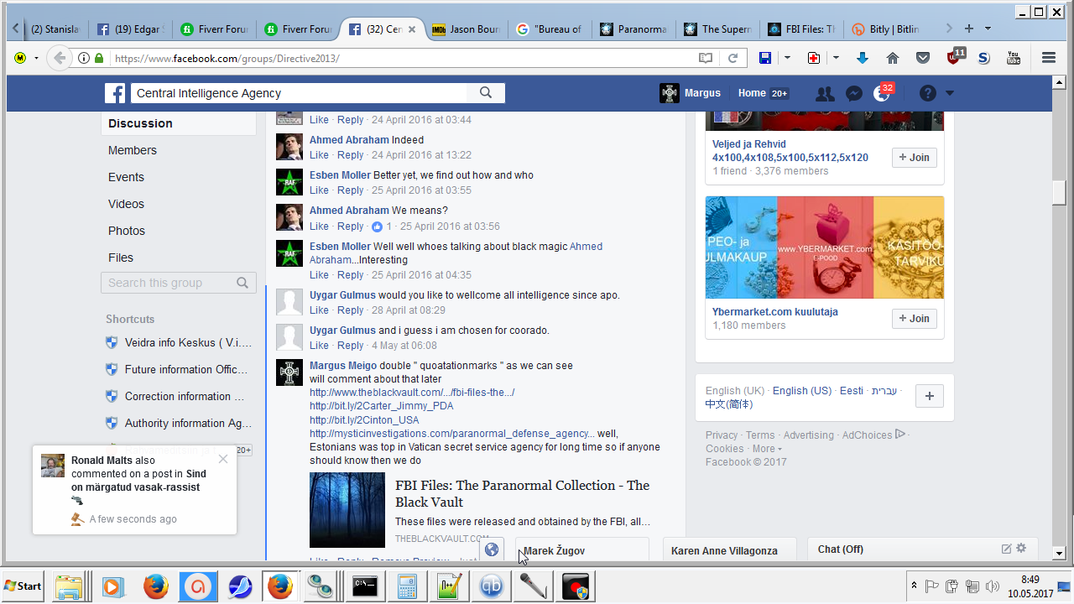Click the site information icon in address bar
The height and width of the screenshot is (604, 1074).
84,58
